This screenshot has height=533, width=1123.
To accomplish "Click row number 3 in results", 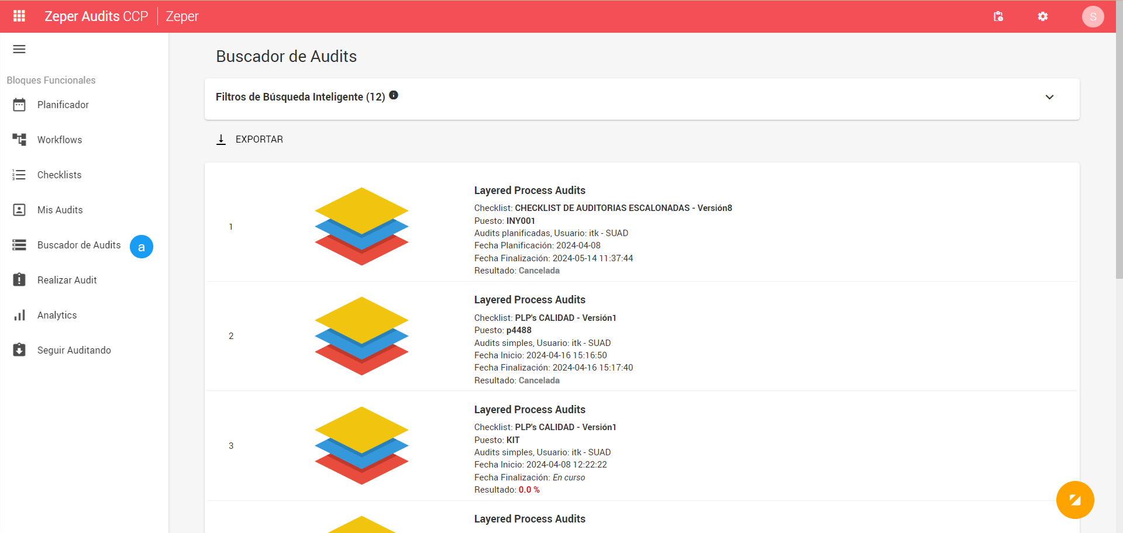I will (x=231, y=446).
